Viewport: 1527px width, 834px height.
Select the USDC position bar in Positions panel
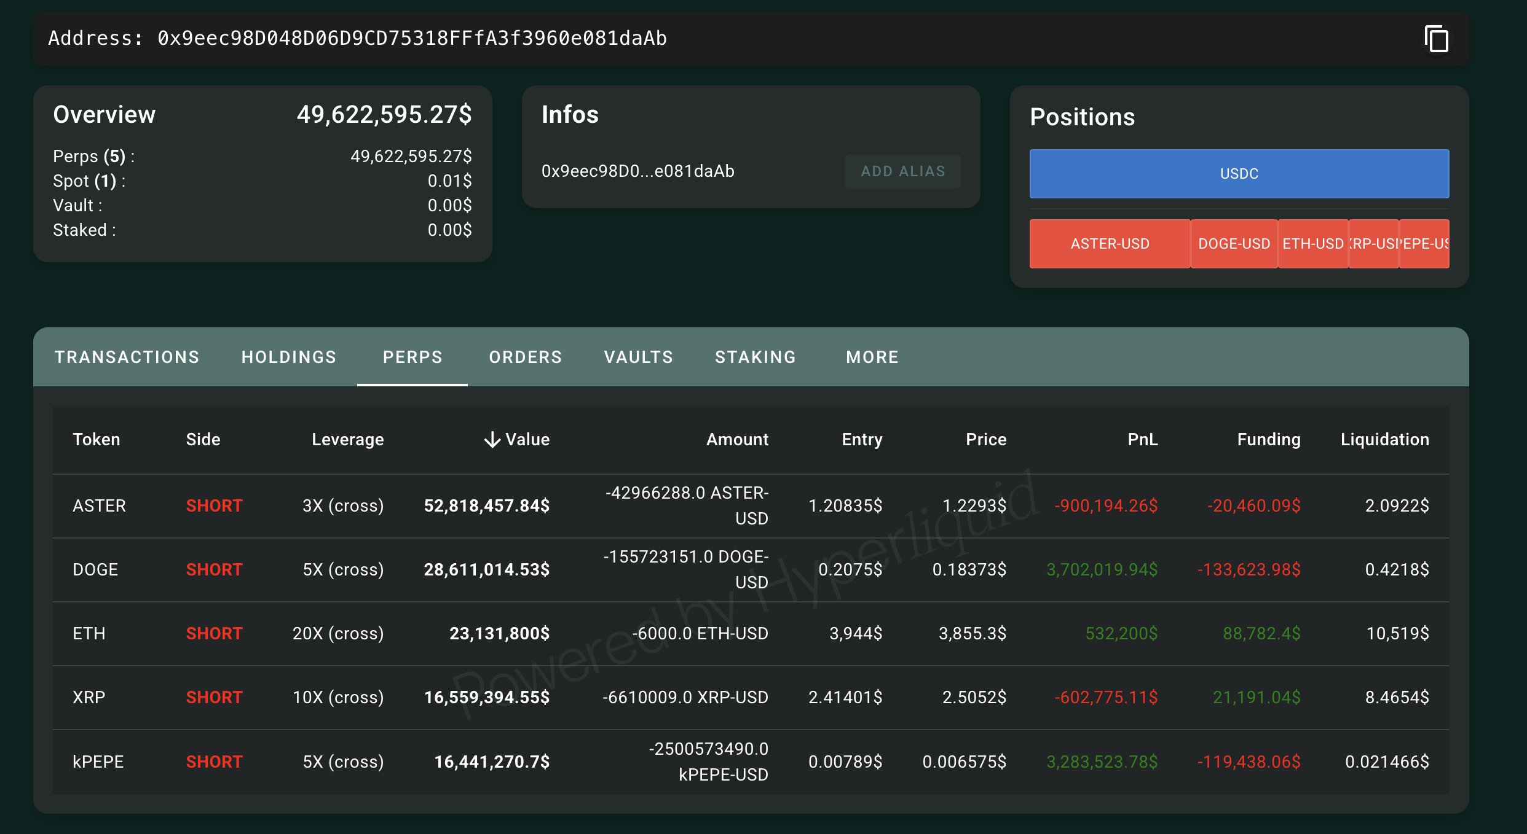pos(1238,173)
